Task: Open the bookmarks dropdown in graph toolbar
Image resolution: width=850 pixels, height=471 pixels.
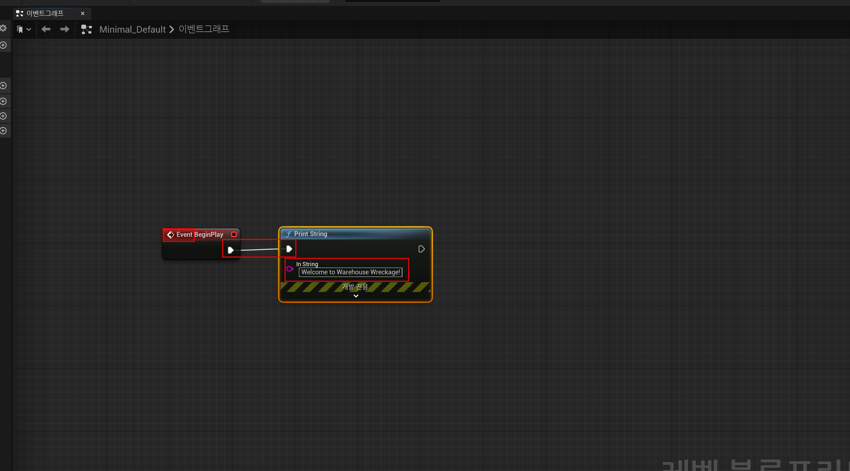Action: pyautogui.click(x=24, y=29)
